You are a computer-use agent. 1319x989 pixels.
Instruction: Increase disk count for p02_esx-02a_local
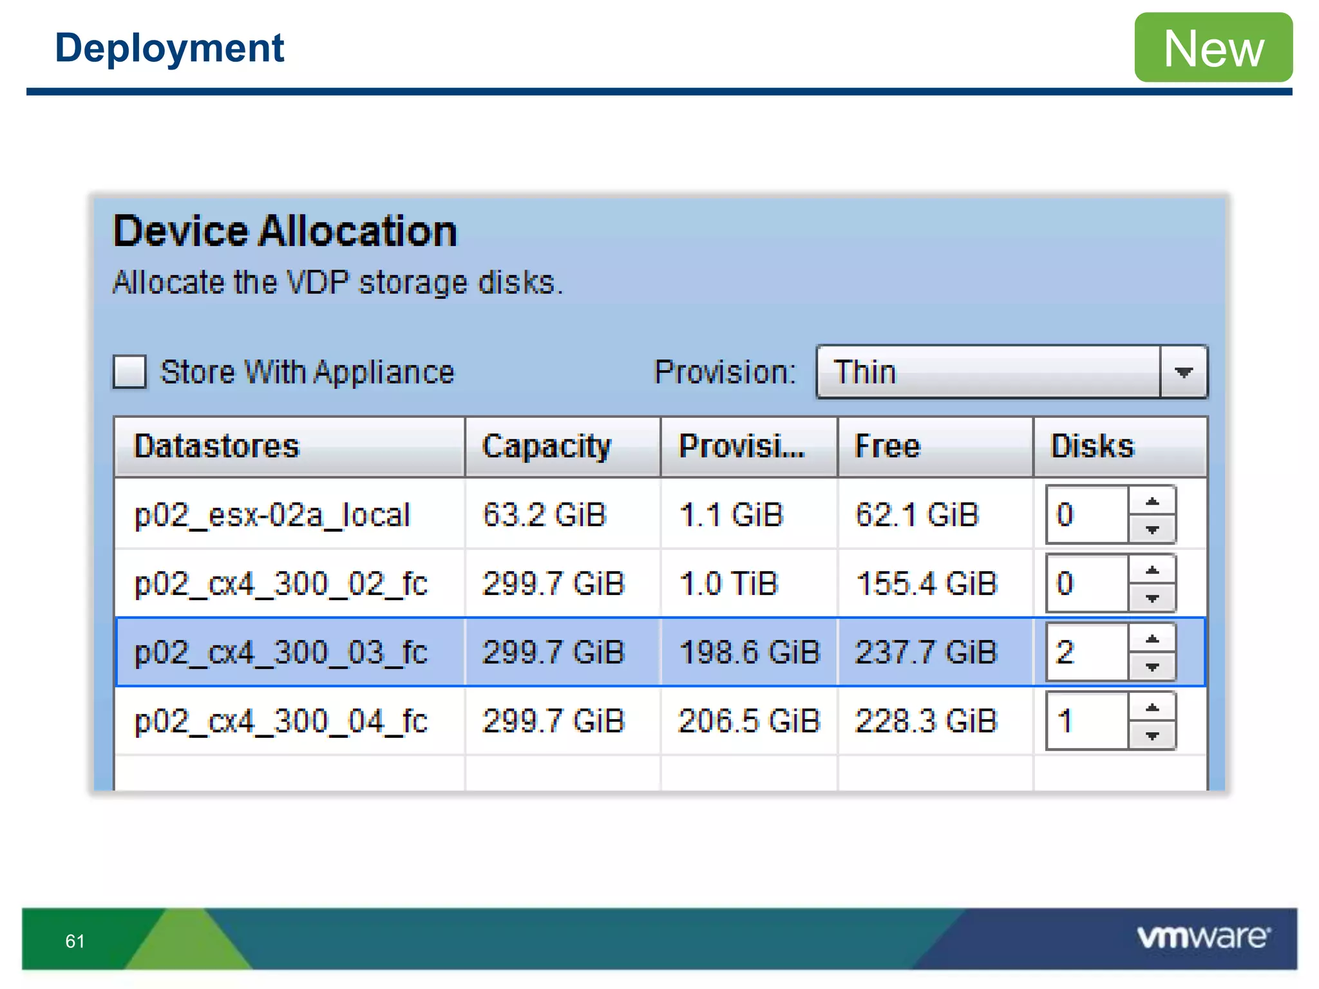coord(1152,502)
